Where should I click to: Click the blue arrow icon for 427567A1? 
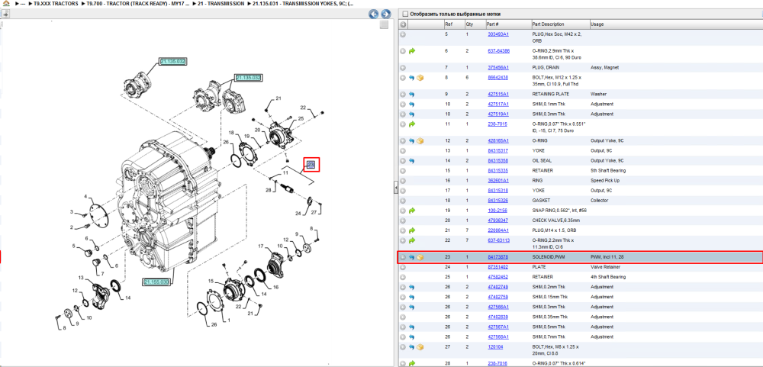point(412,327)
